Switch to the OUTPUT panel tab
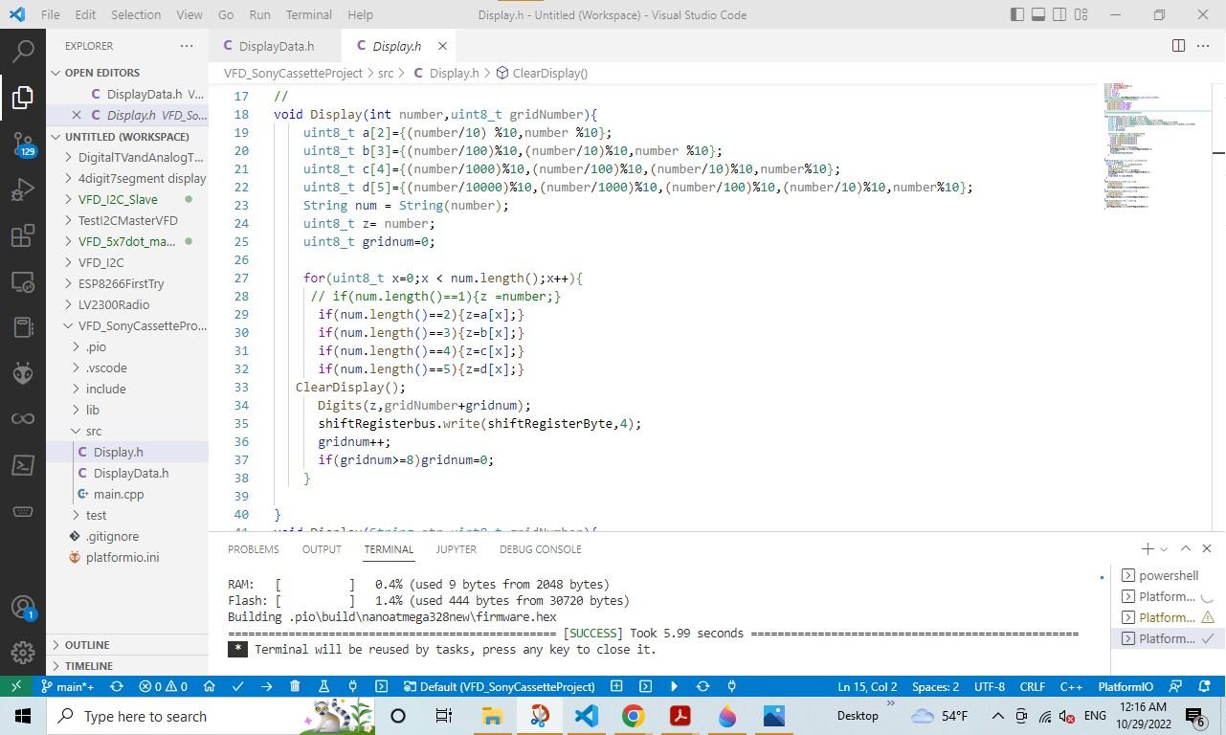The image size is (1226, 735). [322, 549]
